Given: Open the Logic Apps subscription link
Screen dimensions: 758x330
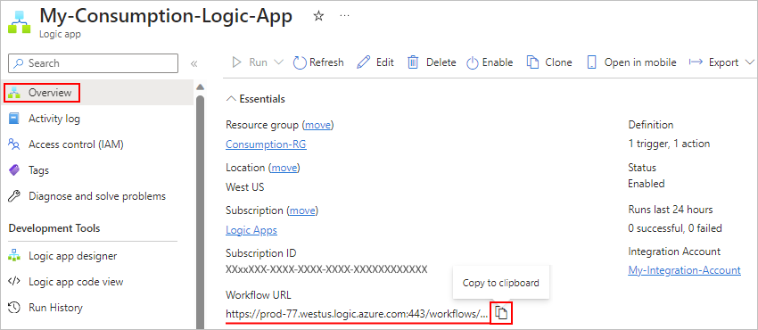Looking at the screenshot, I should click(251, 230).
